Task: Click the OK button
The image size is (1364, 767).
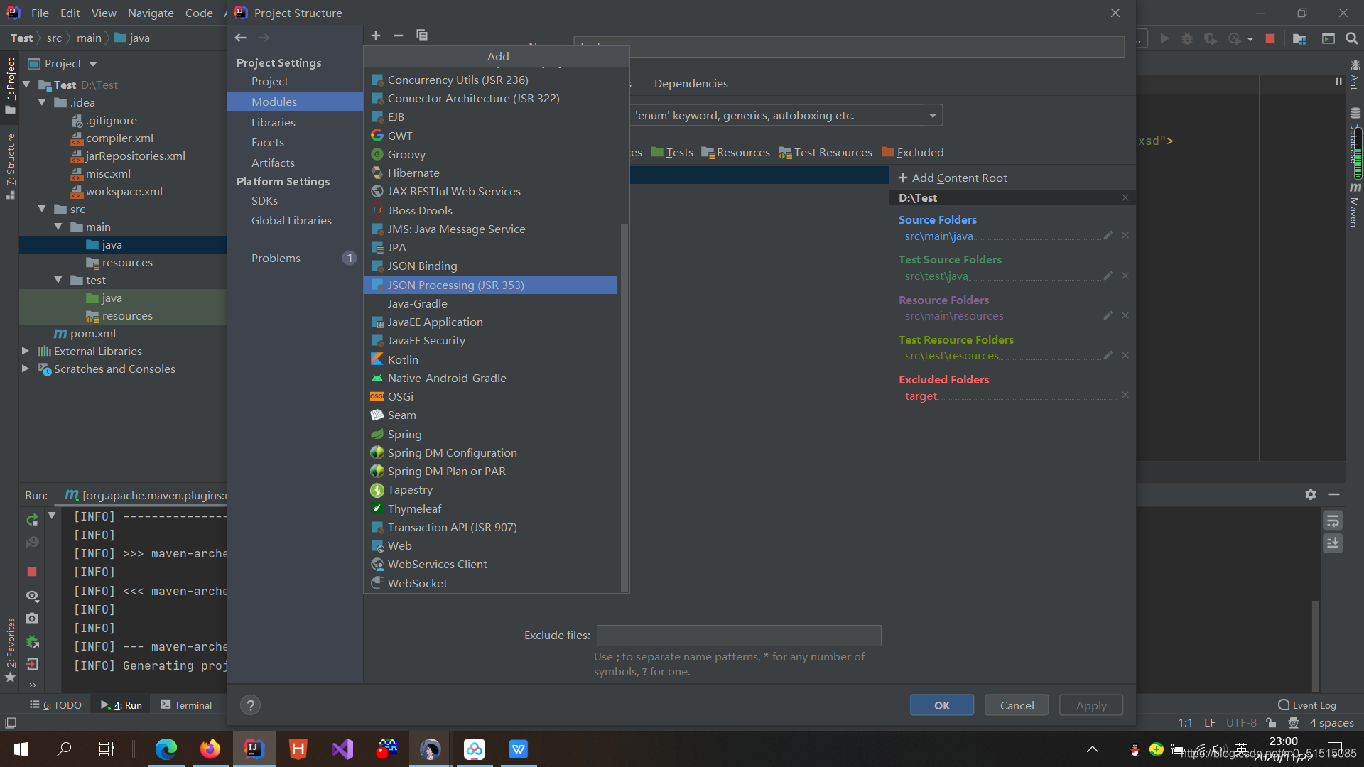Action: pos(942,705)
